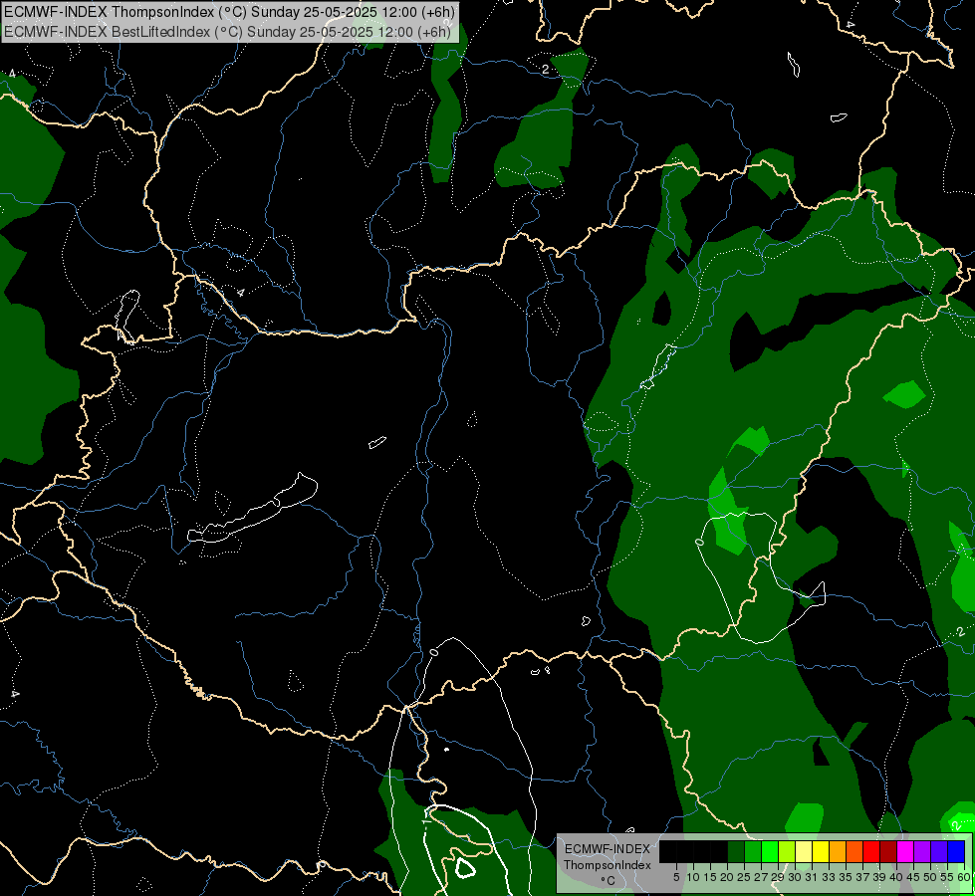Select the indigo 50-55 legend swatch
975x896 pixels.
(939, 851)
